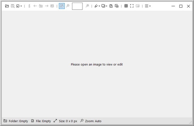This screenshot has width=194, height=126.
Task: Click the zoom percentage input box
Action: 77,6
